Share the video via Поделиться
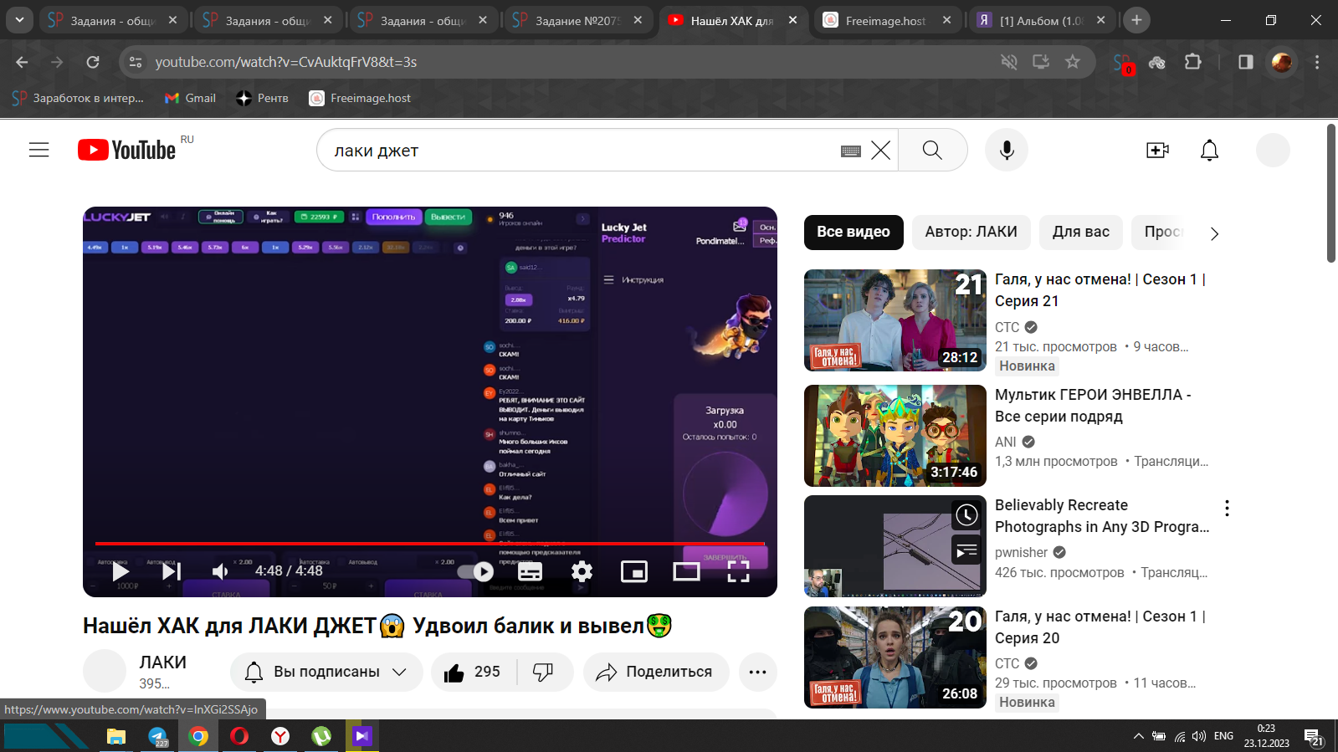The image size is (1338, 752). pos(656,672)
